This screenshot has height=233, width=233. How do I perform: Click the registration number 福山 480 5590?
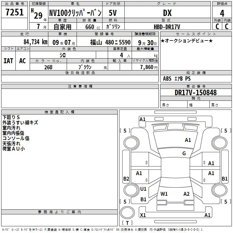(x=110, y=43)
